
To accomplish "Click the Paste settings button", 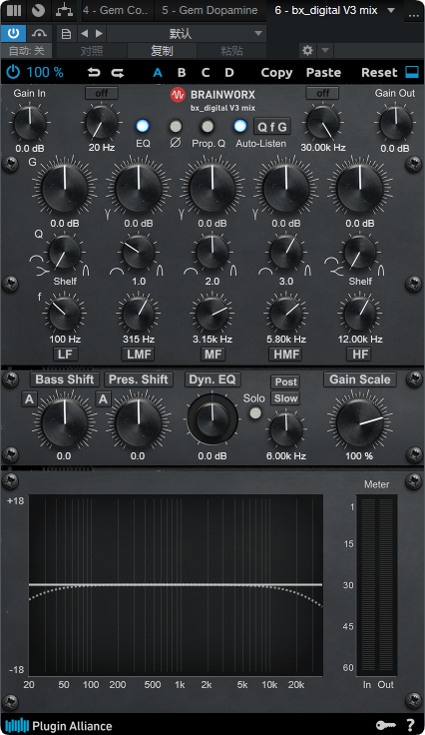I will (323, 73).
